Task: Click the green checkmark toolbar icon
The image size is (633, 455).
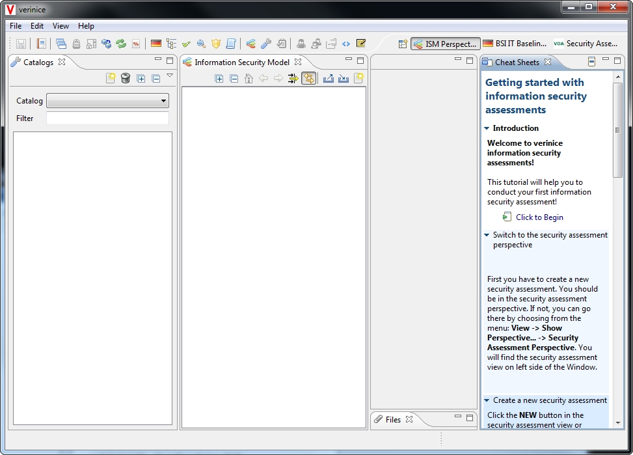Action: click(186, 44)
